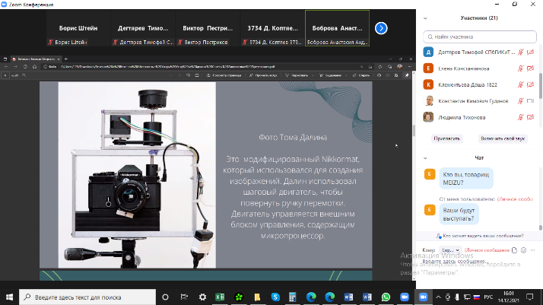The width and height of the screenshot is (543, 305).
Task: Click Константин Кимович Гудинов camera icon
Action: coord(530,101)
